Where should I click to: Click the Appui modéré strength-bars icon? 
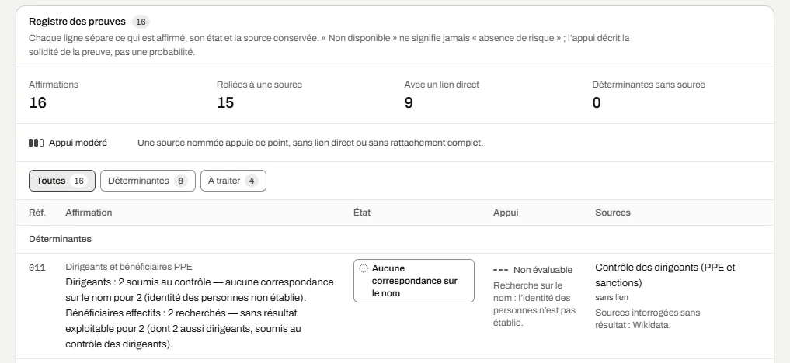[x=37, y=143]
